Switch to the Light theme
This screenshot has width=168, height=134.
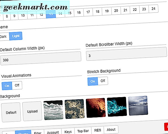click(x=16, y=36)
